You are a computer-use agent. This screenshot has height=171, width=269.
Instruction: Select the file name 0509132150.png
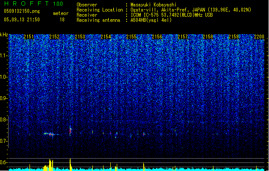point(22,11)
